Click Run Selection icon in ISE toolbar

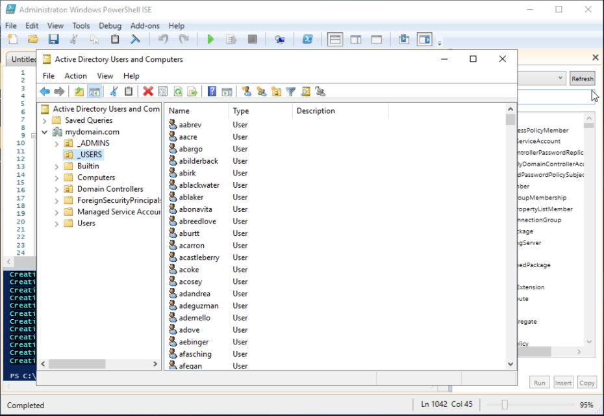pyautogui.click(x=231, y=40)
